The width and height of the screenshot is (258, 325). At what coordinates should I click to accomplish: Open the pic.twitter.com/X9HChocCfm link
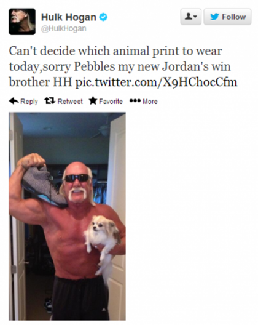click(156, 82)
